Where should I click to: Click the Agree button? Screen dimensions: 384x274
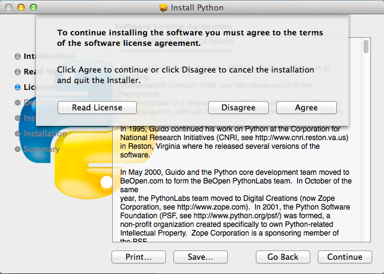point(306,107)
